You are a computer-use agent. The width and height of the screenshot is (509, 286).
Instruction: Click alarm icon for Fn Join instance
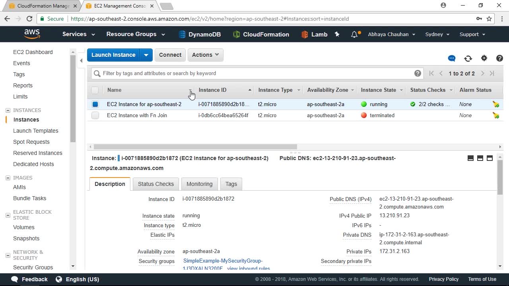(x=496, y=115)
